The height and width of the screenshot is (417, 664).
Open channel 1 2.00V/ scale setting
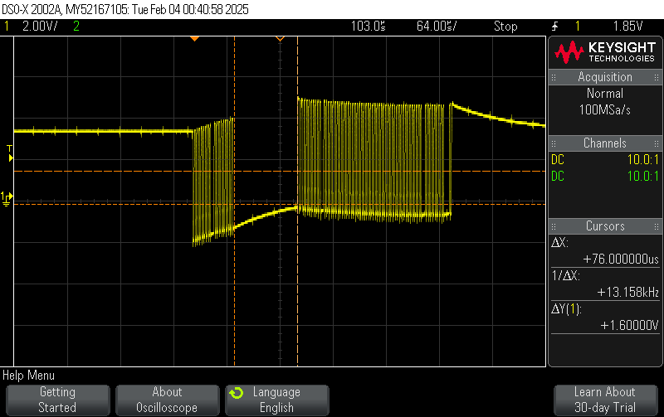pos(38,26)
